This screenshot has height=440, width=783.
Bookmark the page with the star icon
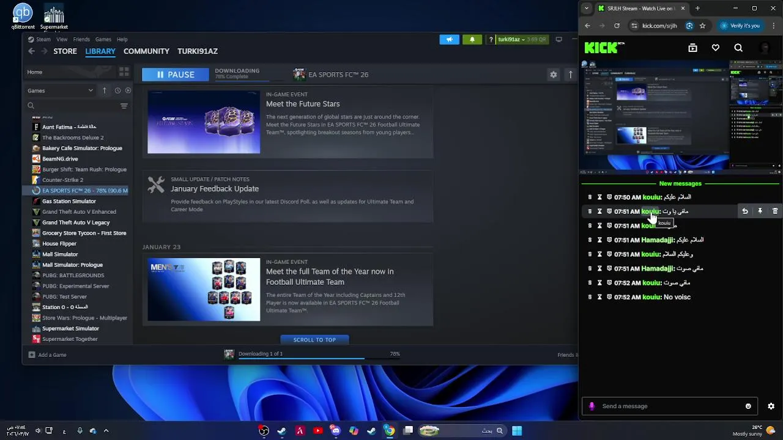pyautogui.click(x=702, y=26)
